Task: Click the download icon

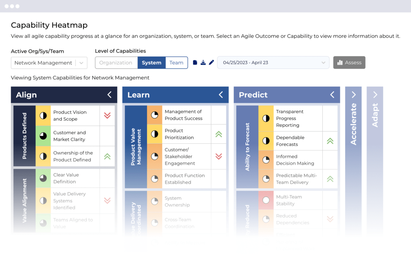Action: 203,63
